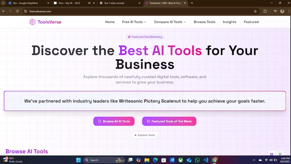Launch Copilot from the taskbar
291x164 pixels.
pyautogui.click(x=138, y=160)
